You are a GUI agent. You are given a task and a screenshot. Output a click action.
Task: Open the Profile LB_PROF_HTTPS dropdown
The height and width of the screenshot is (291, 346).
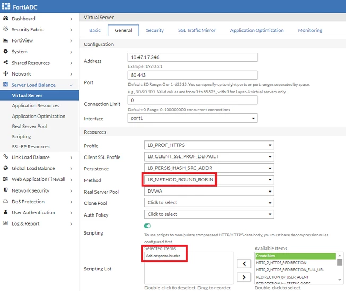click(209, 145)
